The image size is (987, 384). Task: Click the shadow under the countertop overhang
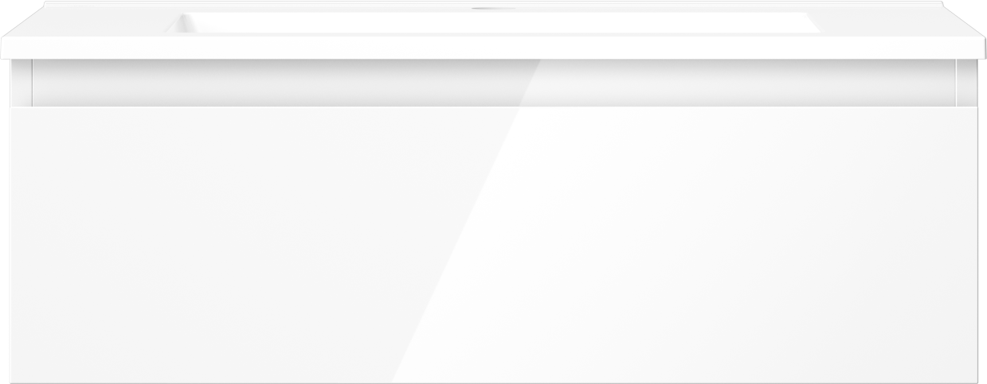(x=493, y=63)
